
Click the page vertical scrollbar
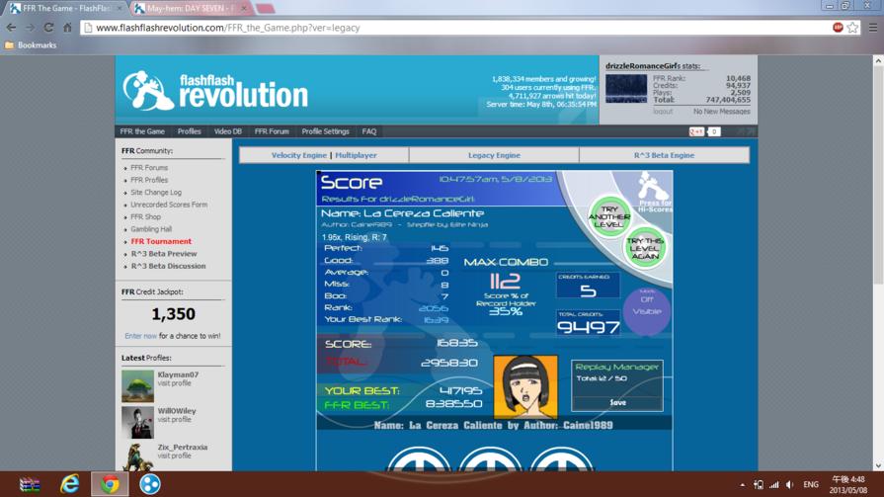[x=878, y=262]
